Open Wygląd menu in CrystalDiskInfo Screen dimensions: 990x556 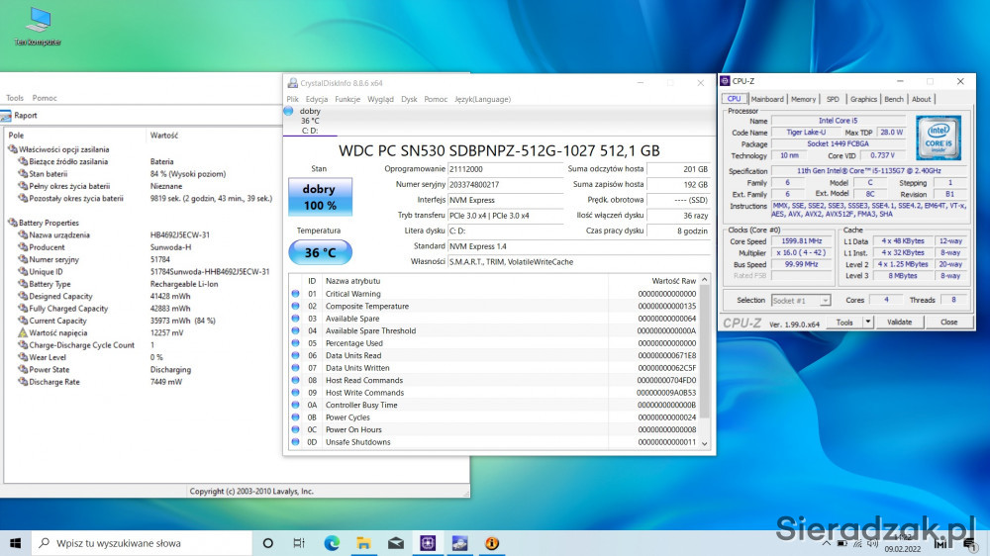380,99
